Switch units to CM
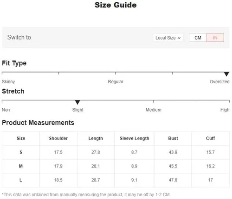 (198, 38)
